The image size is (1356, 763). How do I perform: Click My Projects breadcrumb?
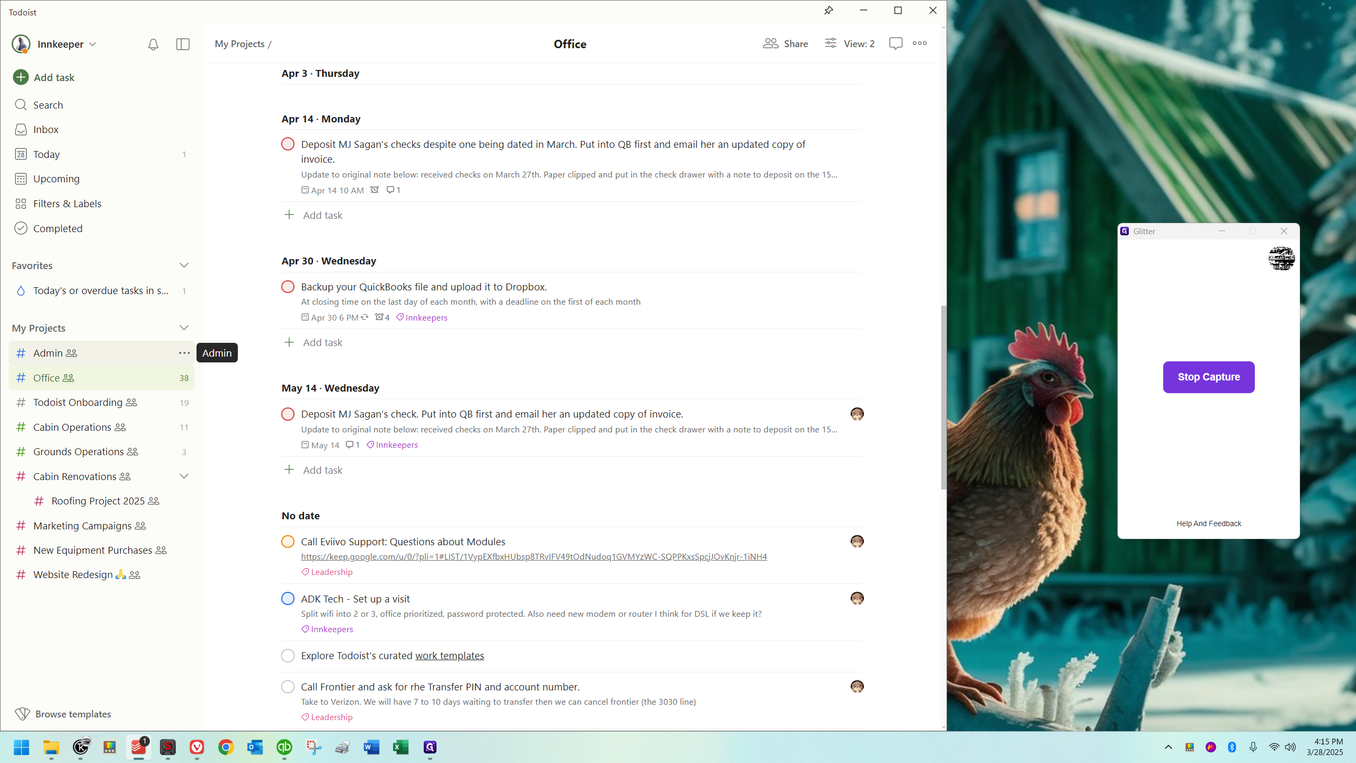click(239, 44)
